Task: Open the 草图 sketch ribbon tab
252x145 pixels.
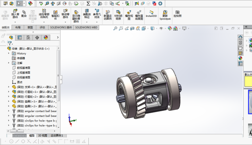Action: coord(30,27)
